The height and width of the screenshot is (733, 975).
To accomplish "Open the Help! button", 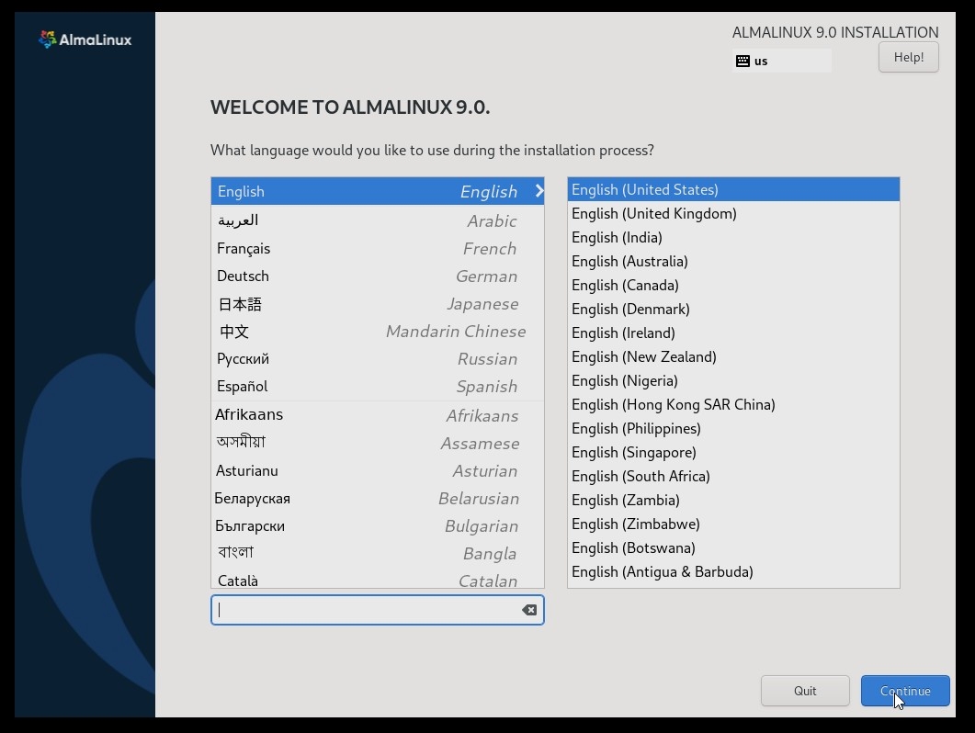I will coord(909,57).
